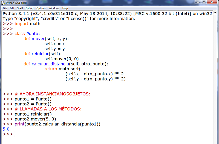Click the 'punto1.reiniciar()' line
Image resolution: width=219 pixels, height=144 pixels.
[x=33, y=114]
